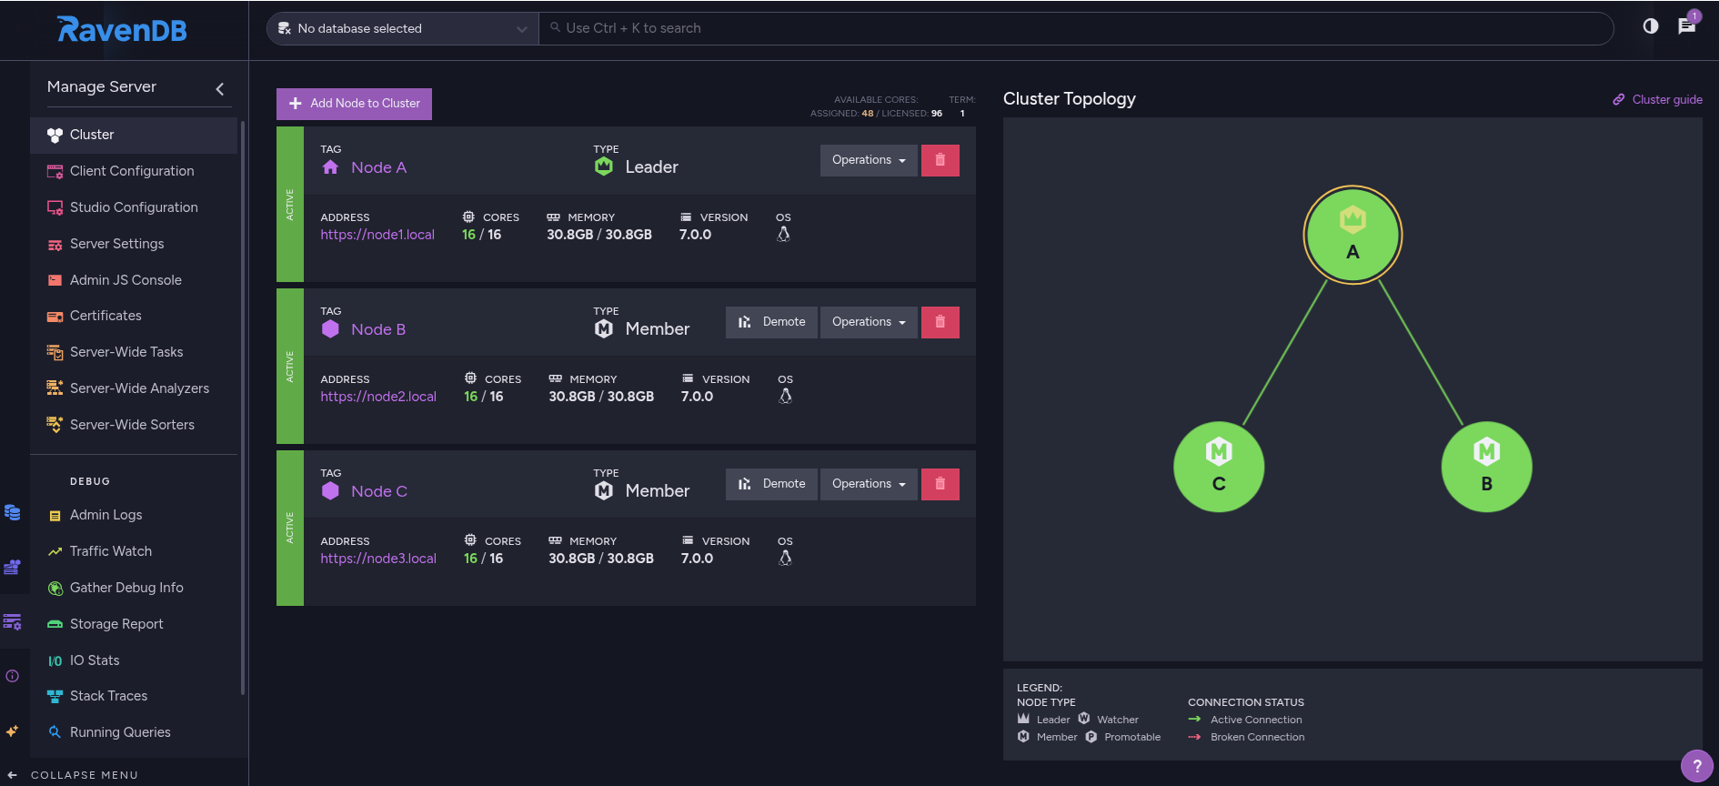Open Server Settings menu item

[134, 244]
